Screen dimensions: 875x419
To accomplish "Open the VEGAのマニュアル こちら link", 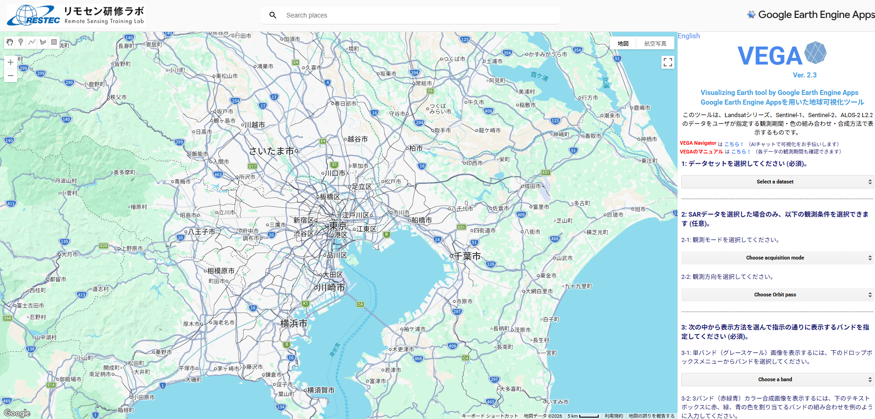I will [x=740, y=152].
